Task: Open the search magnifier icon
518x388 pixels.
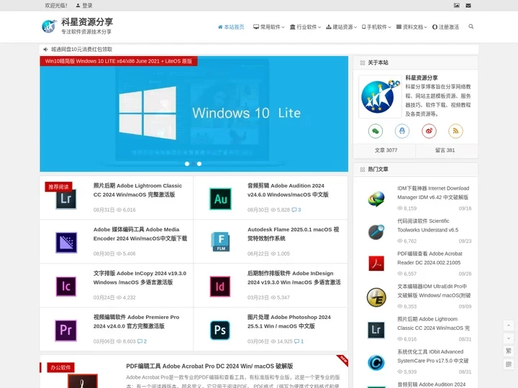Action: (x=471, y=27)
